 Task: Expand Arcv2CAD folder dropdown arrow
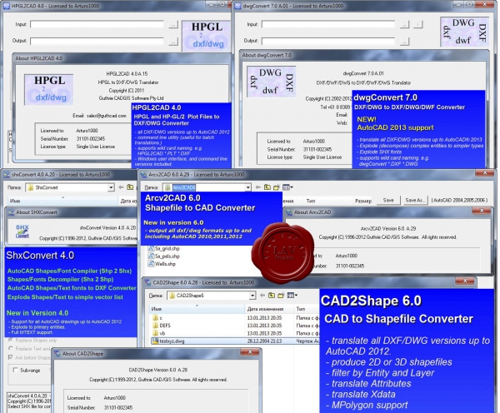pyautogui.click(x=247, y=187)
